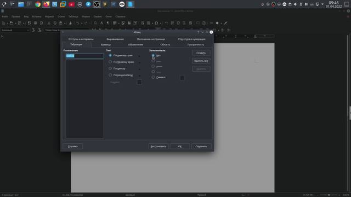Click the tab position input field
The image size is (351, 197).
(x=84, y=56)
